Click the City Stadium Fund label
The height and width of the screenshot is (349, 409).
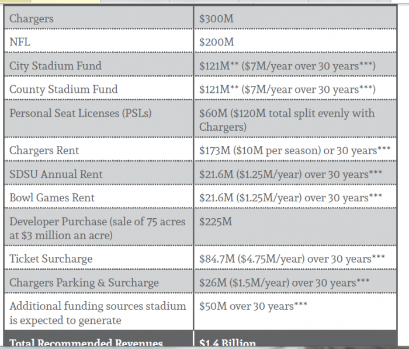[56, 66]
